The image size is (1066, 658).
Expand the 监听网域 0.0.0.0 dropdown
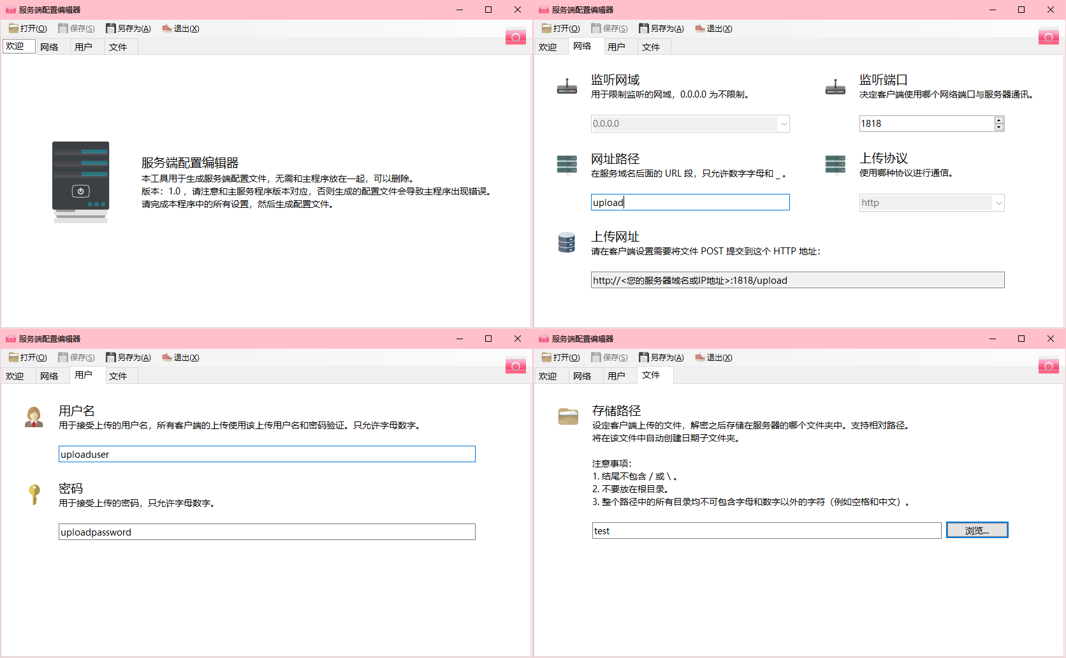click(x=784, y=124)
